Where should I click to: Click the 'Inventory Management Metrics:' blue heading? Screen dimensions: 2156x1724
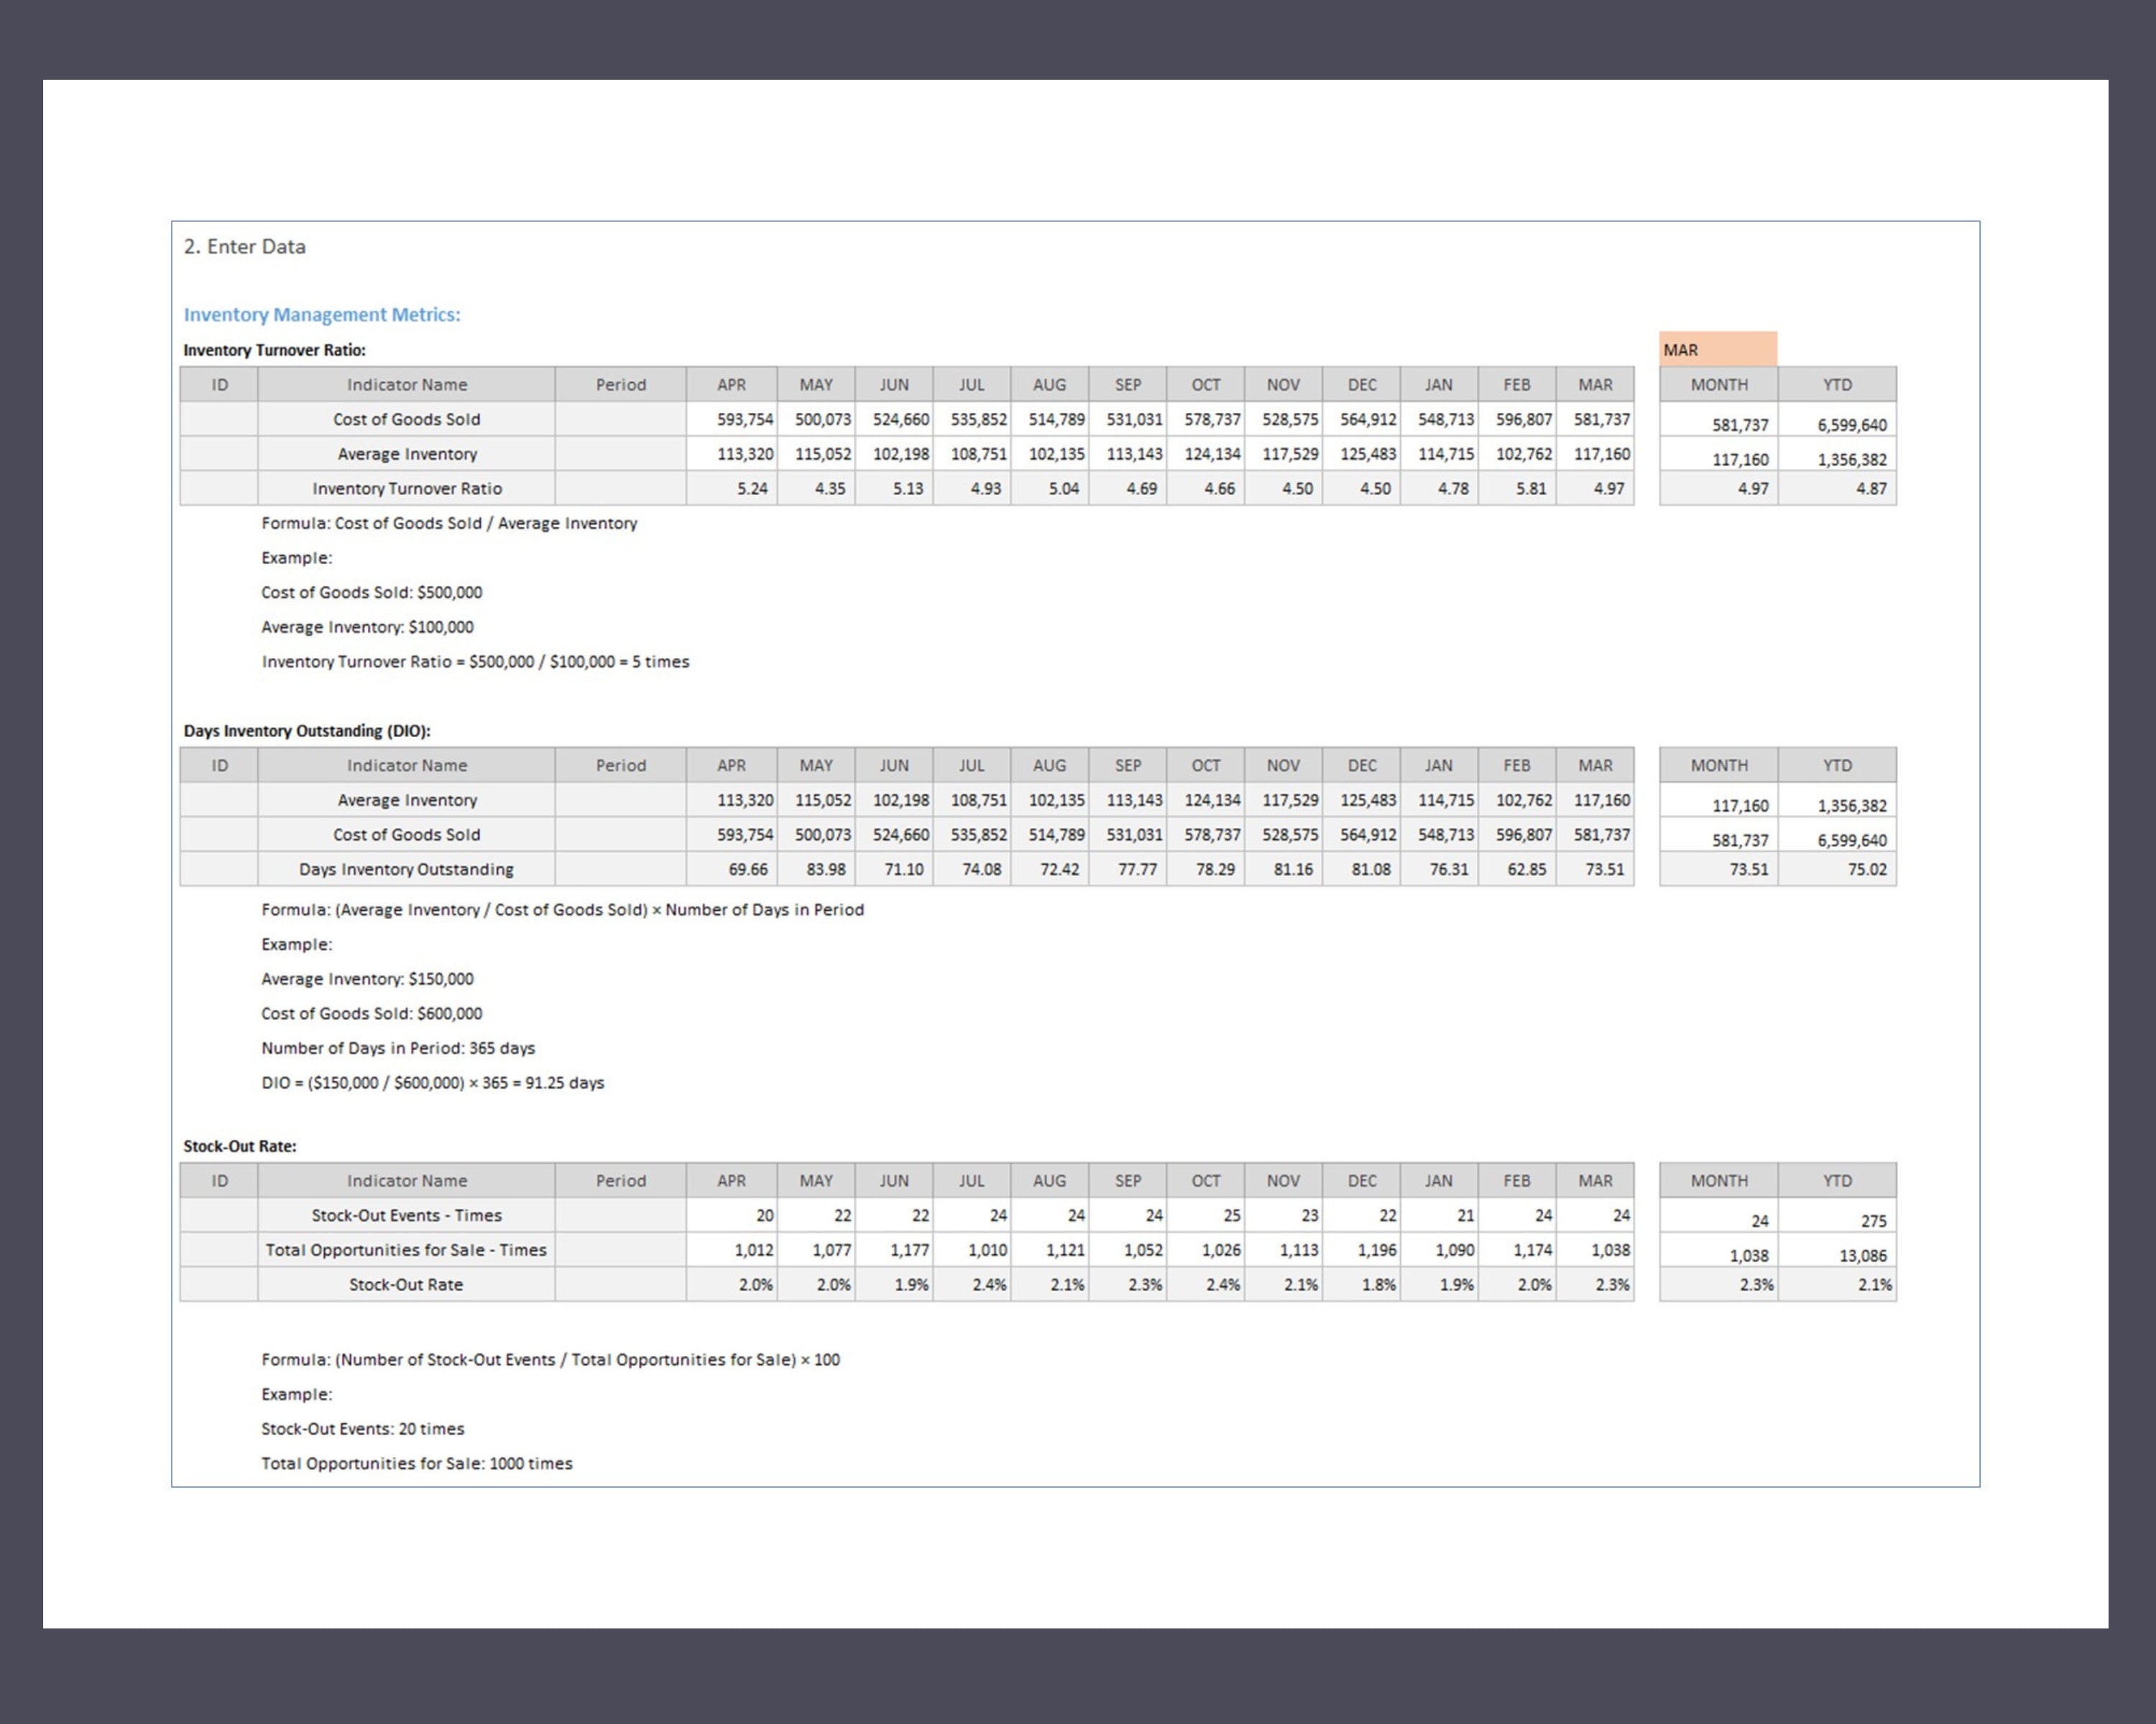coord(321,314)
